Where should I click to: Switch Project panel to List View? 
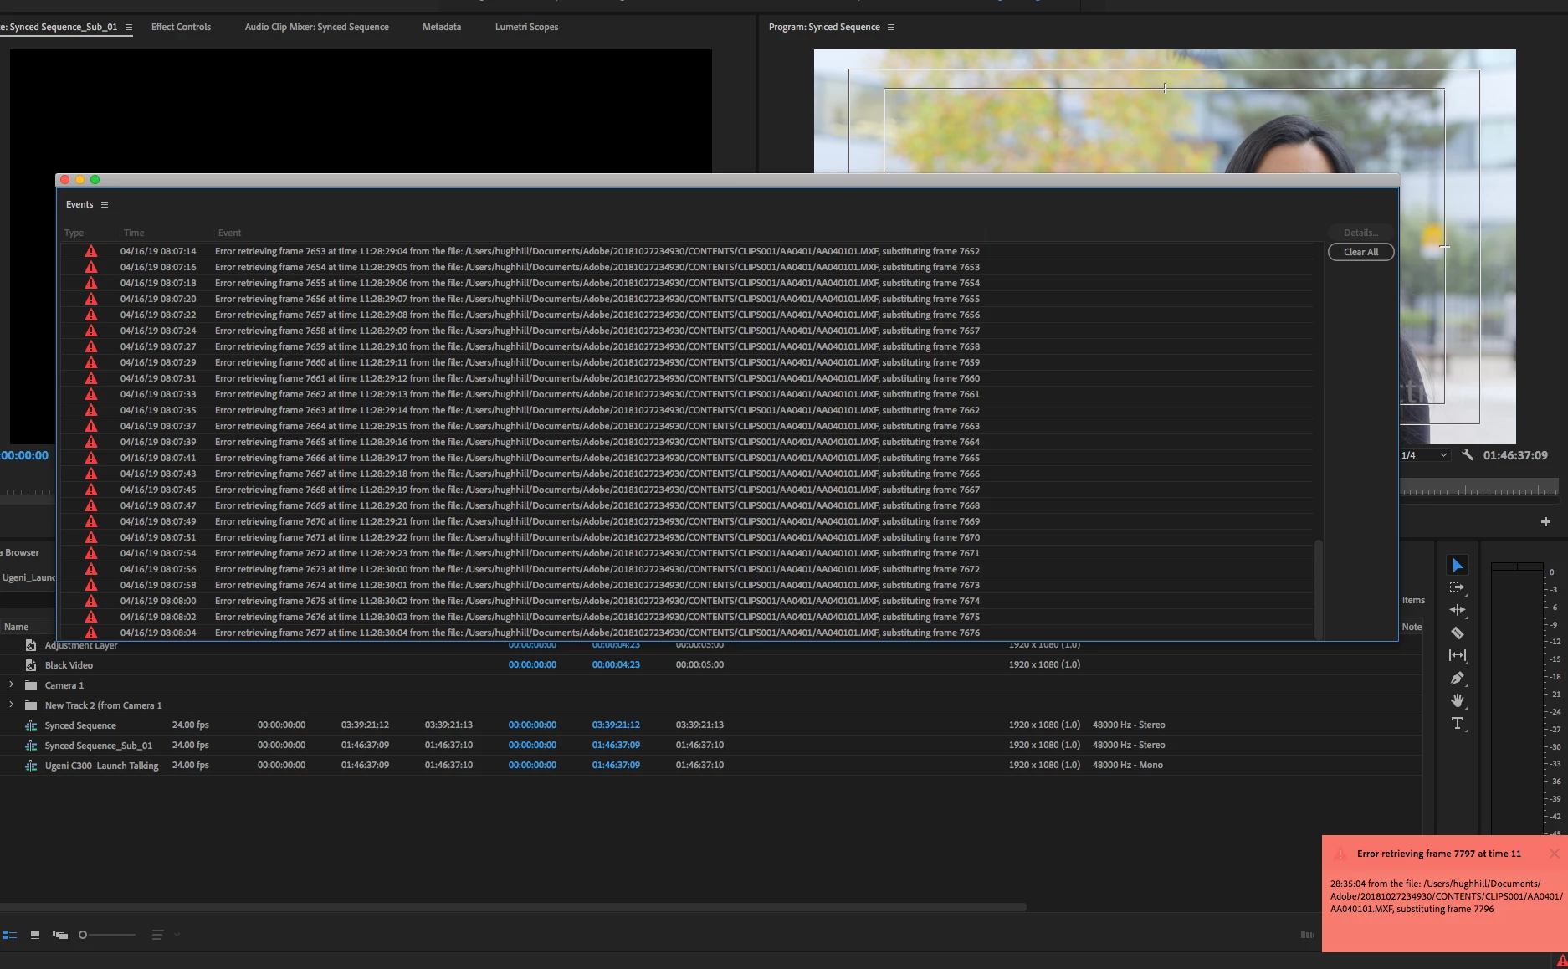point(10,935)
